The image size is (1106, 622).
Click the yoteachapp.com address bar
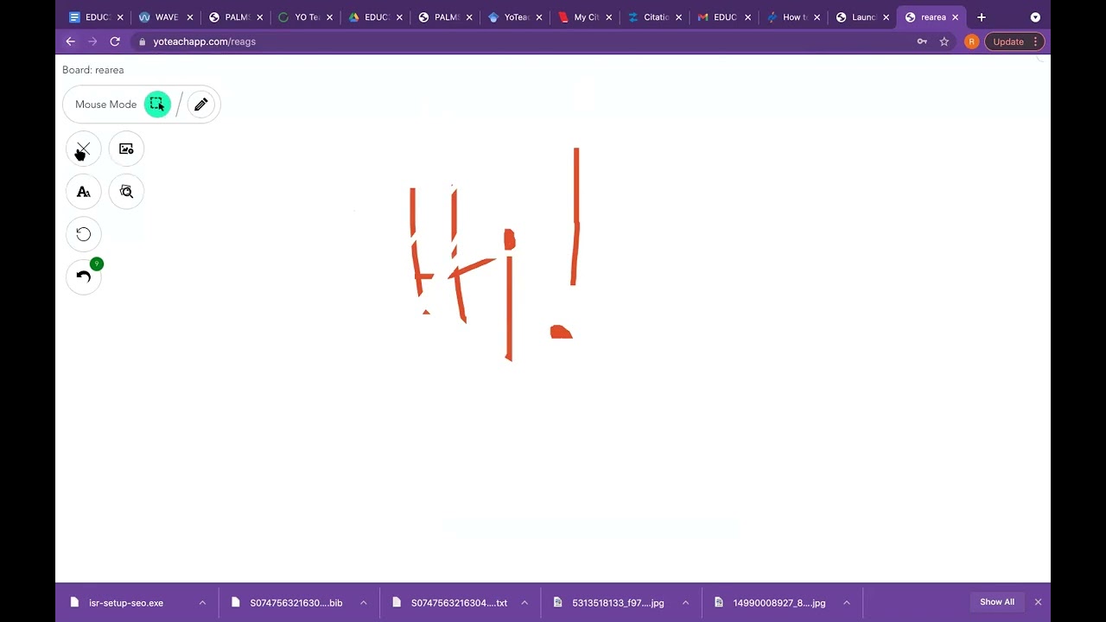[518, 41]
